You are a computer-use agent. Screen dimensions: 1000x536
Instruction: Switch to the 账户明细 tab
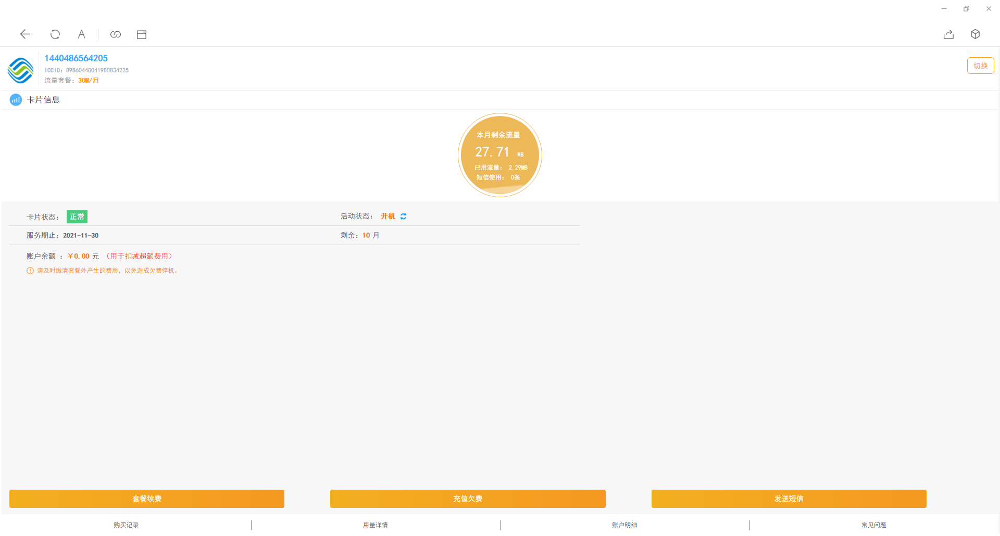click(x=624, y=525)
